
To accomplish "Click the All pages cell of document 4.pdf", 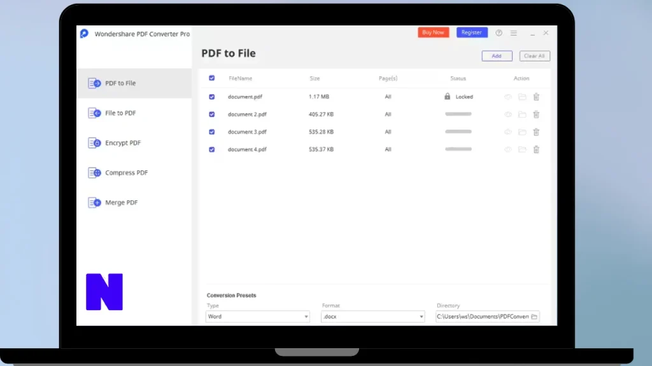I will [x=388, y=149].
